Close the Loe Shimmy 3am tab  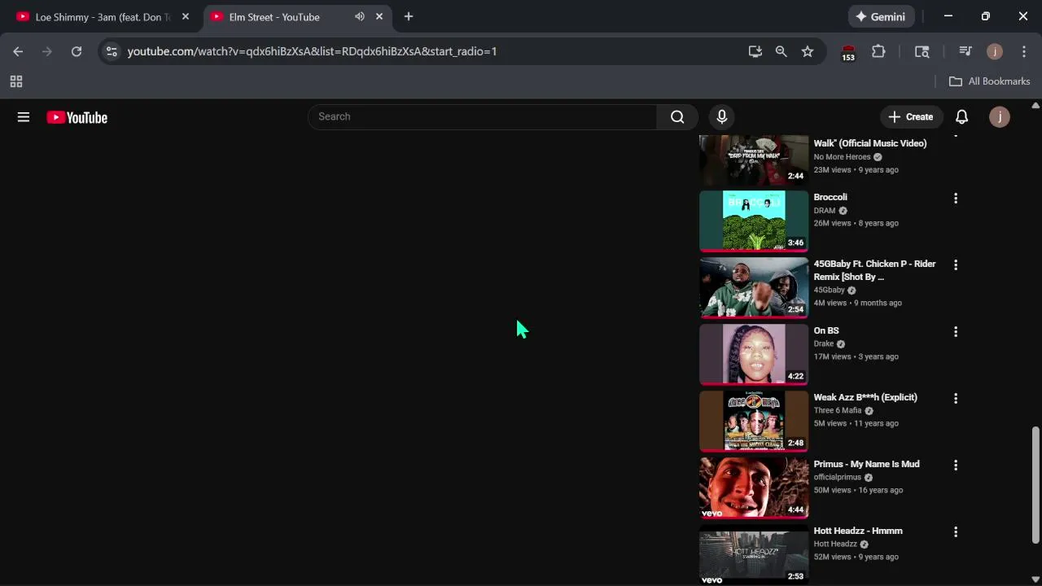(x=186, y=17)
